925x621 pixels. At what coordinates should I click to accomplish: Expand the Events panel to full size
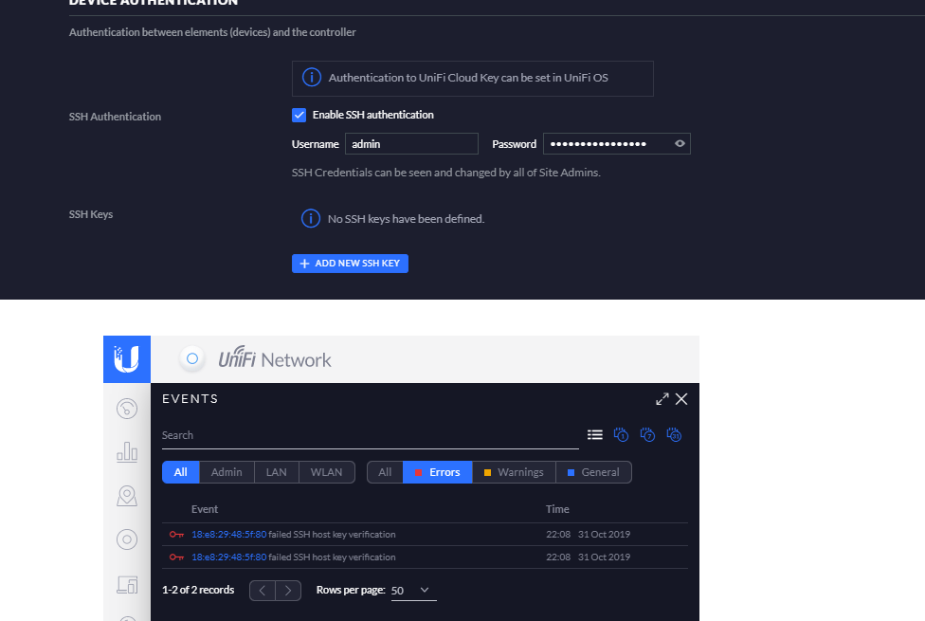tap(662, 399)
